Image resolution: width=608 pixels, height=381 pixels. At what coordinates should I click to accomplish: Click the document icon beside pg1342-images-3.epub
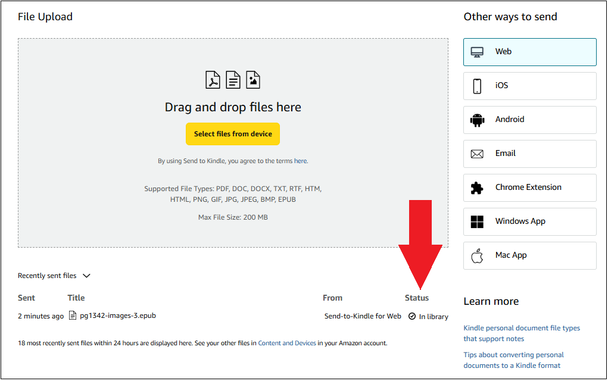pyautogui.click(x=73, y=316)
